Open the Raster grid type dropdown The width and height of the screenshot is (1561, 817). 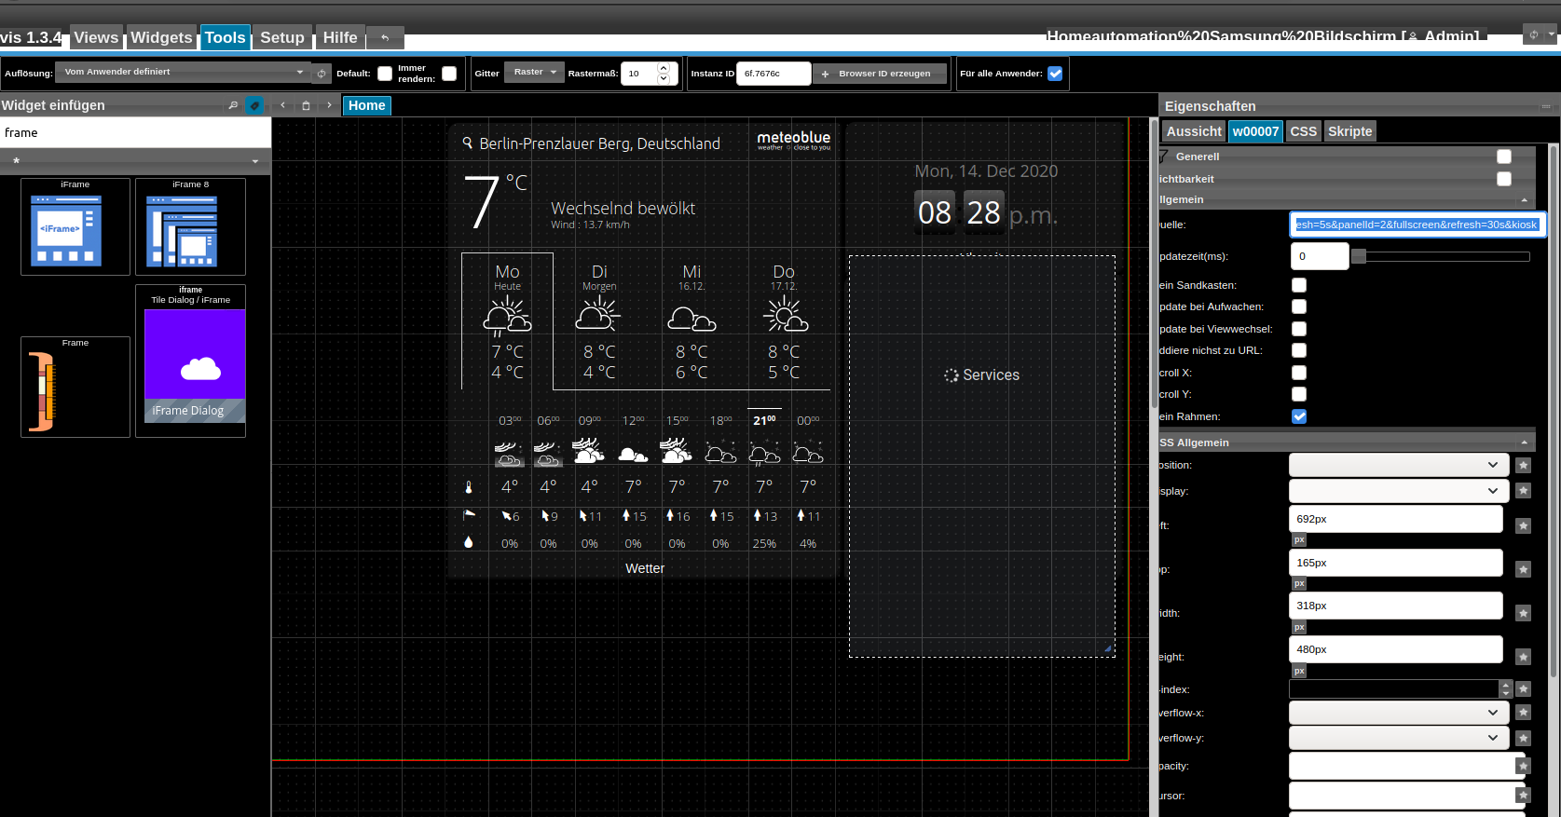point(534,72)
